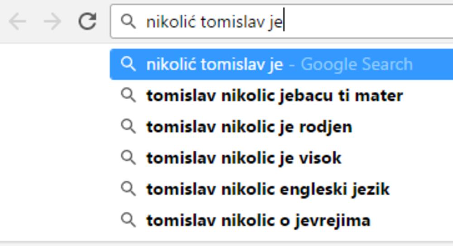Click the magnifier icon beside 'je rodjen' suggestion
Image resolution: width=453 pixels, height=246 pixels.
point(129,126)
